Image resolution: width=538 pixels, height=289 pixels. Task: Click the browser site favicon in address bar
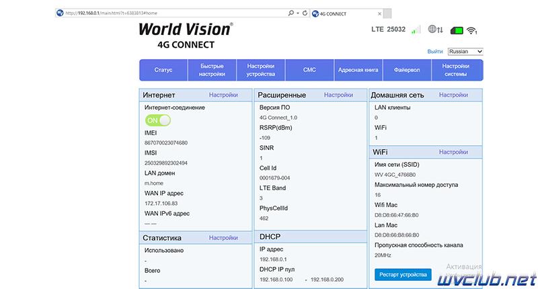tap(60, 13)
